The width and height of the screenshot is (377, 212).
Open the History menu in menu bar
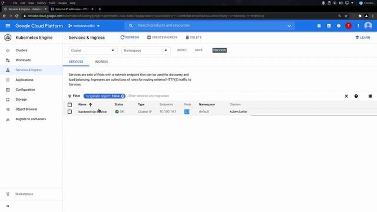point(41,3)
